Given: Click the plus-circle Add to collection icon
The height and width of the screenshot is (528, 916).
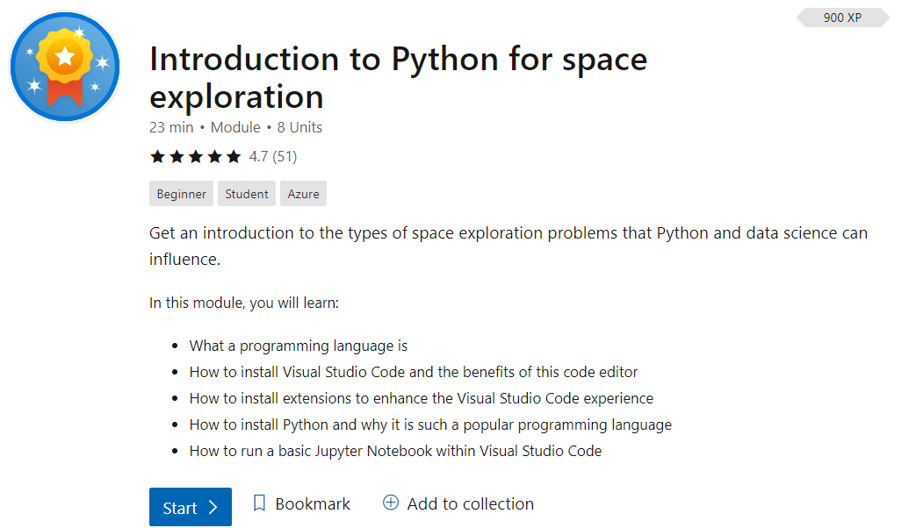Looking at the screenshot, I should tap(391, 503).
